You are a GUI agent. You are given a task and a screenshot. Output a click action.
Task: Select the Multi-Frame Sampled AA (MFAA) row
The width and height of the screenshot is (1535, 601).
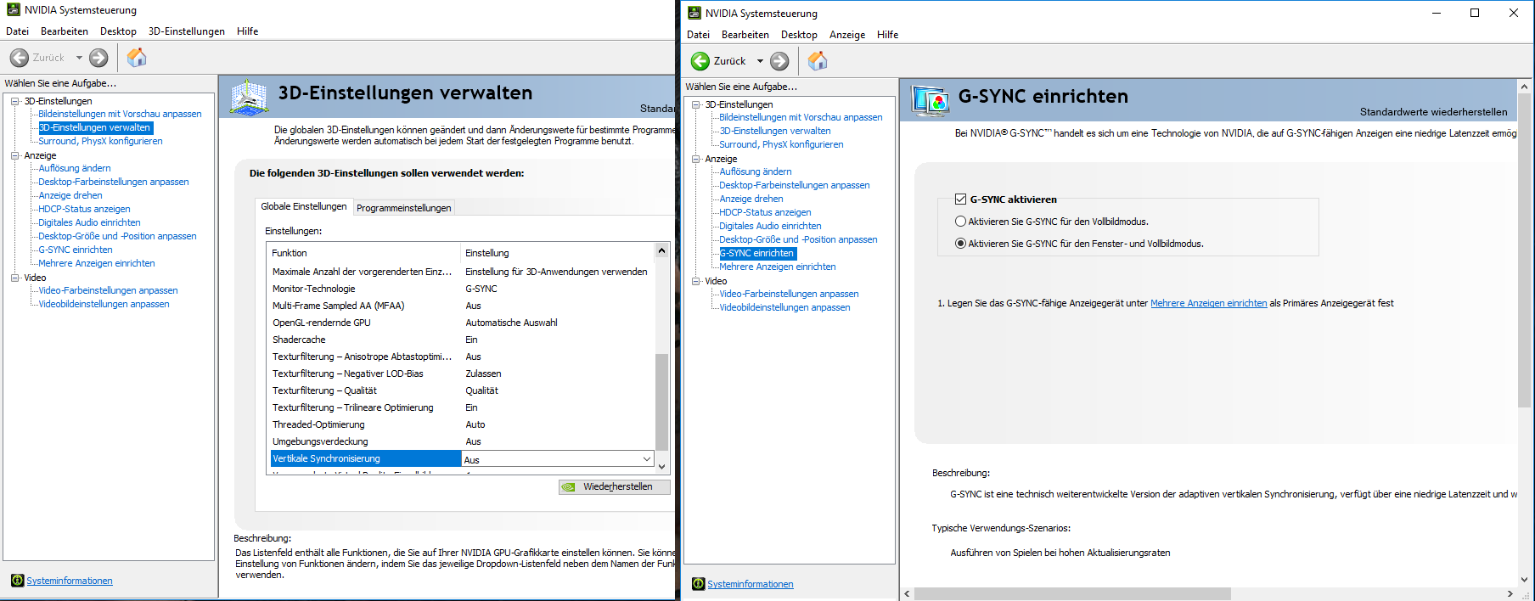[461, 306]
